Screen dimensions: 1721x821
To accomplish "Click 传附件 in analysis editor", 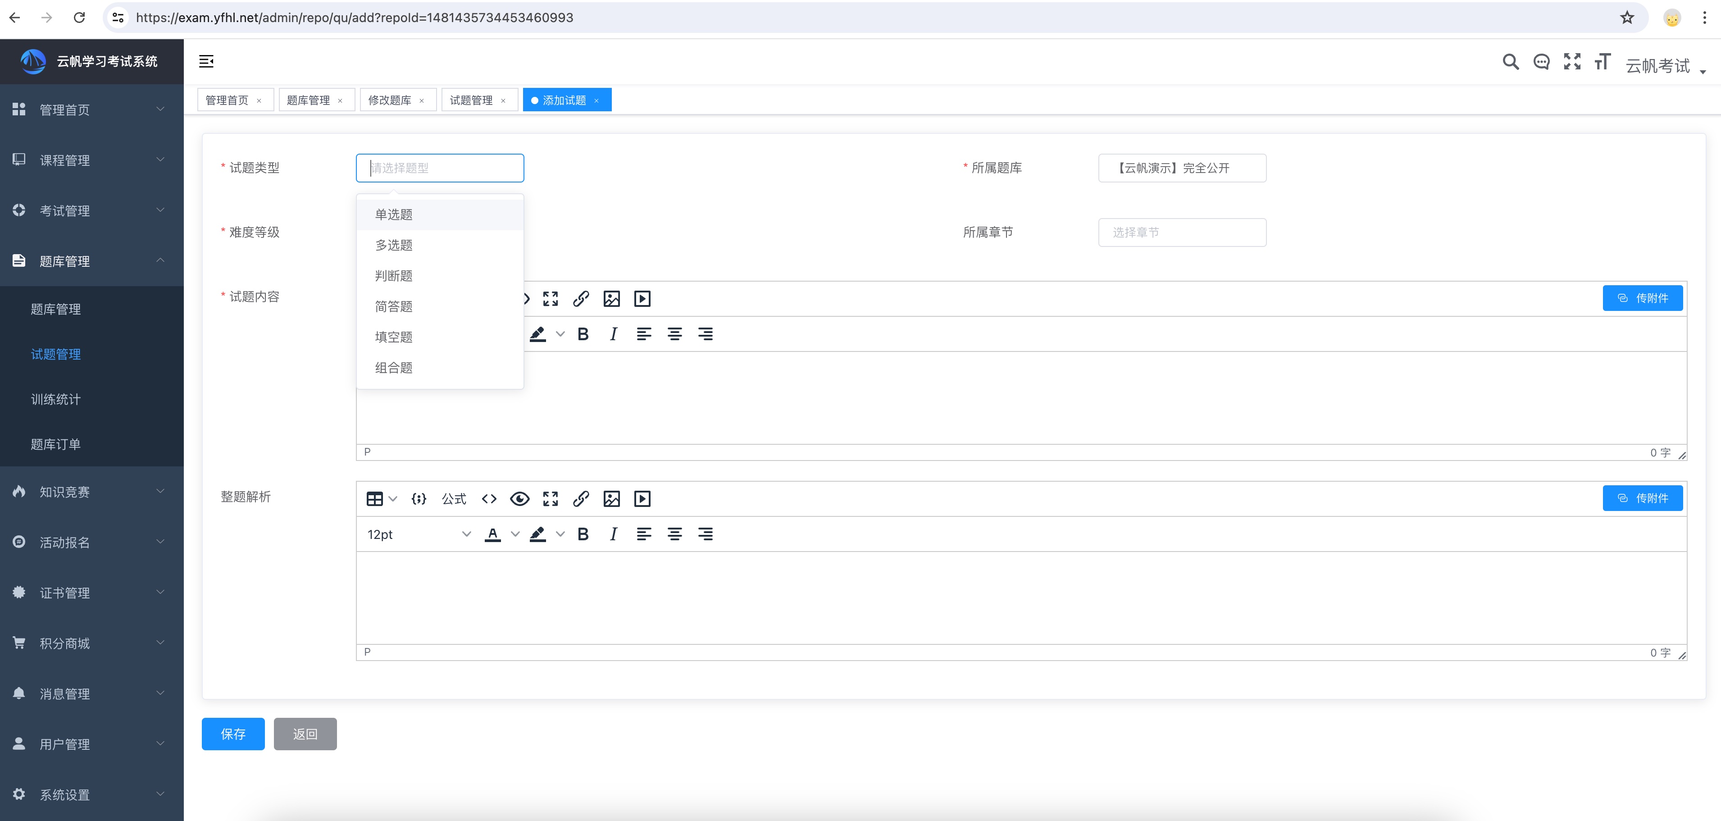I will (x=1642, y=498).
